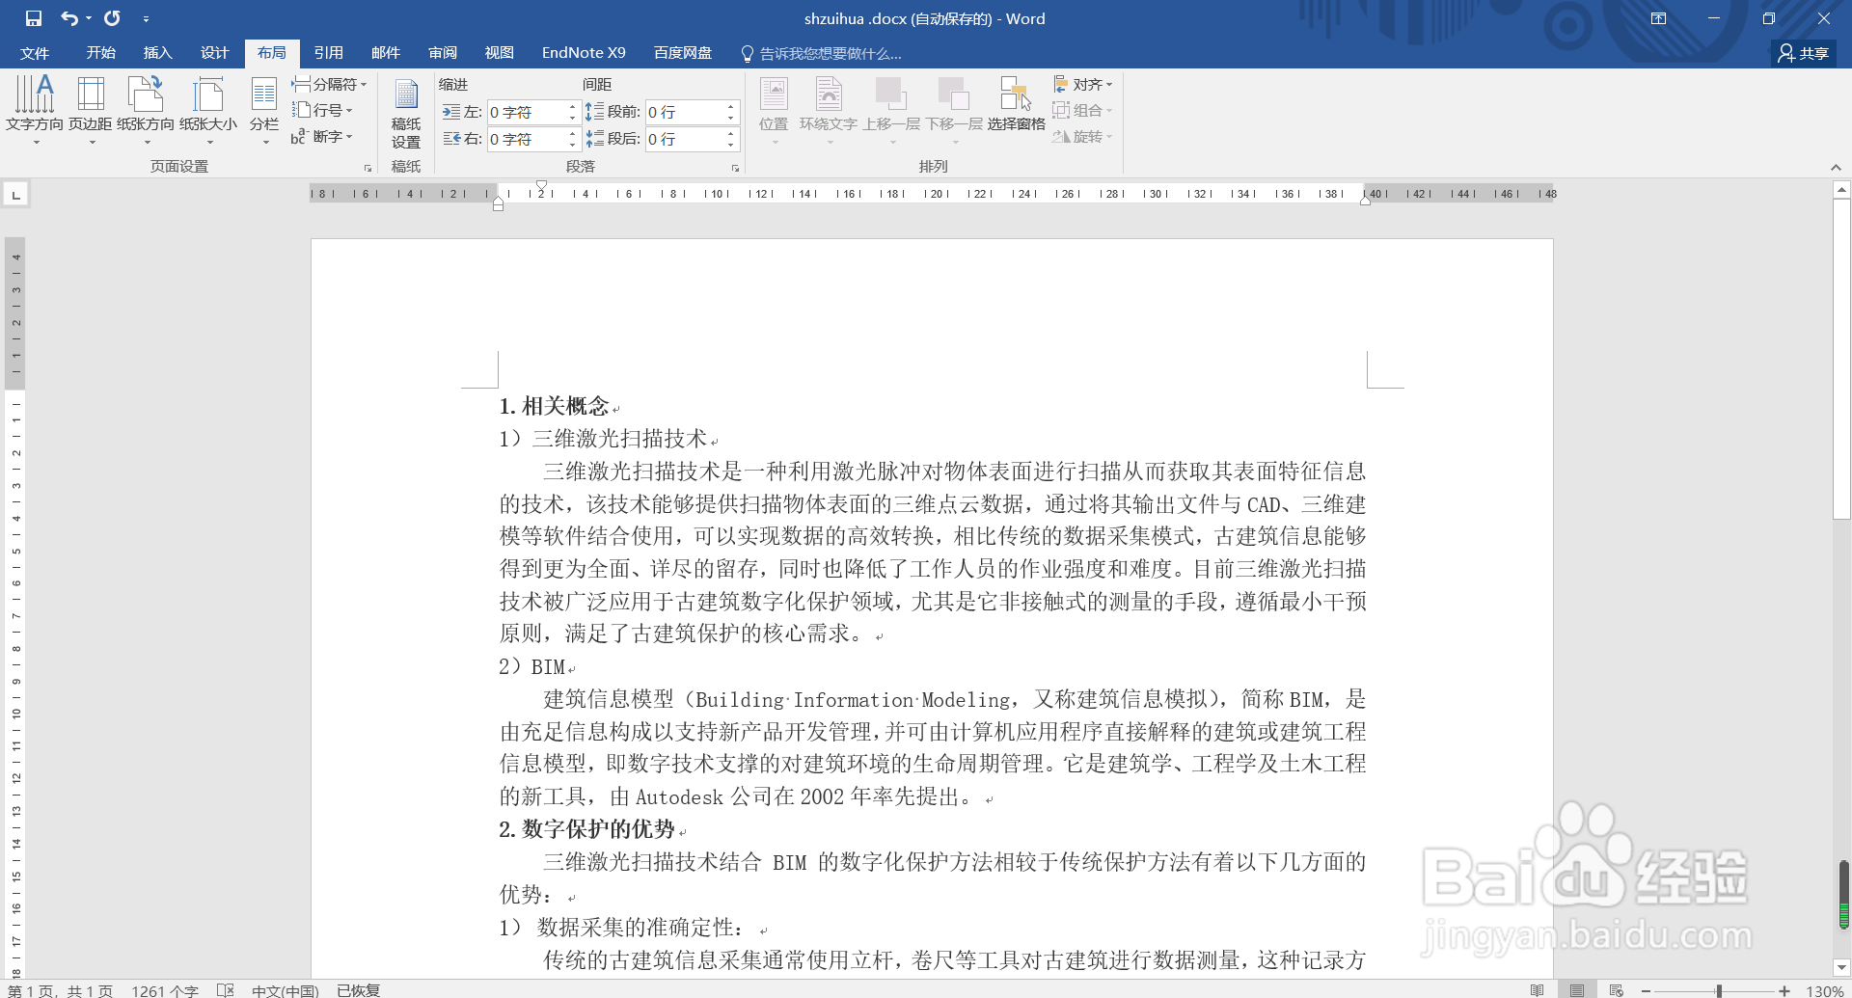Viewport: 1852px width, 998px height.
Task: Click the language 中文(中国) in status bar
Action: point(285,990)
